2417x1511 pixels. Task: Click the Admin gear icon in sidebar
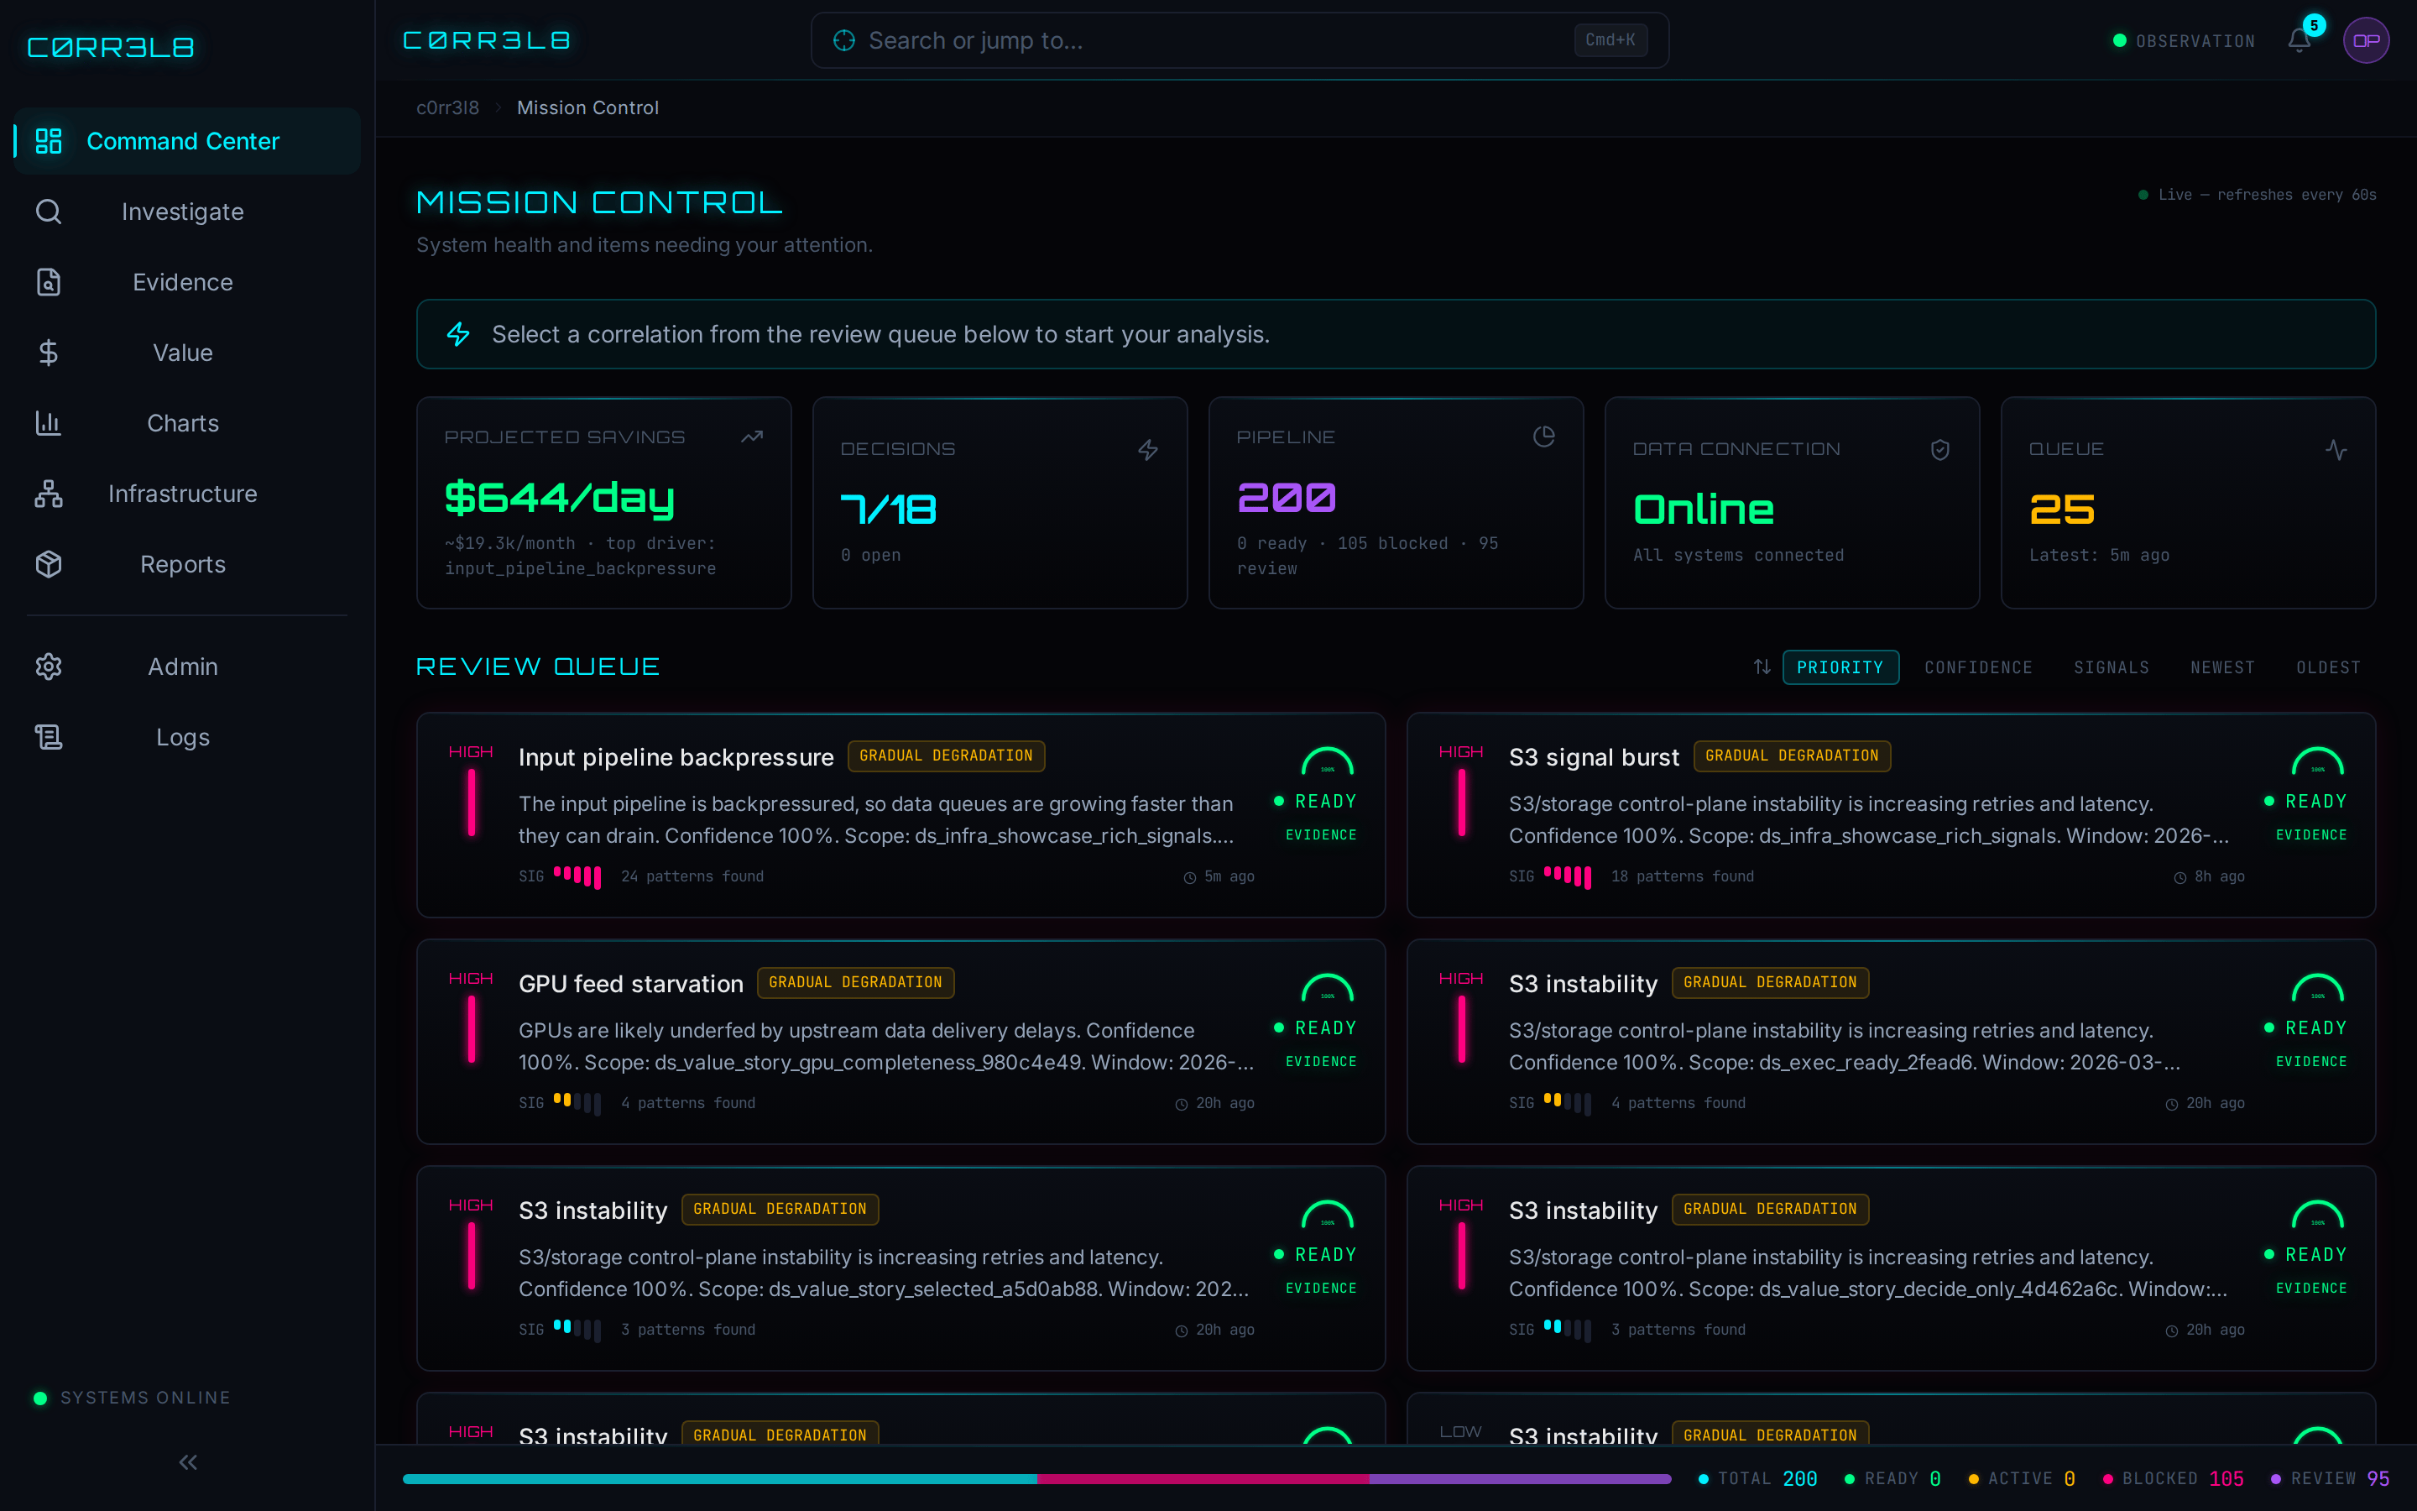[x=48, y=667]
